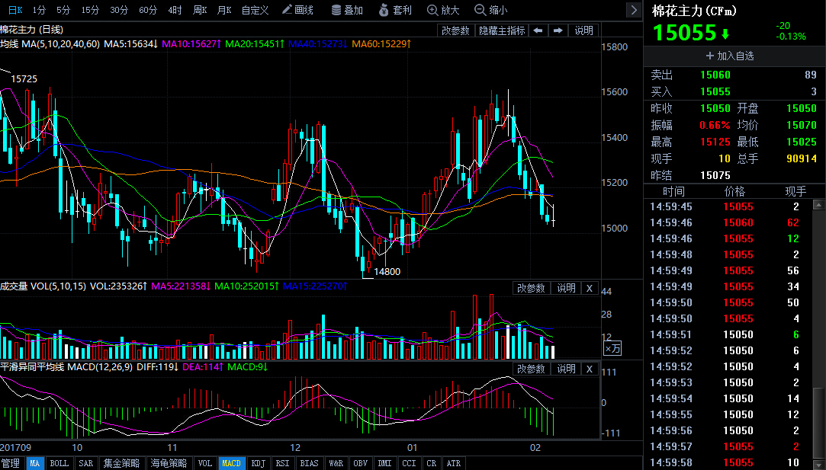Viewport: 826px width, 470px height.
Task: Click the 15725 high price label
Action: point(24,79)
